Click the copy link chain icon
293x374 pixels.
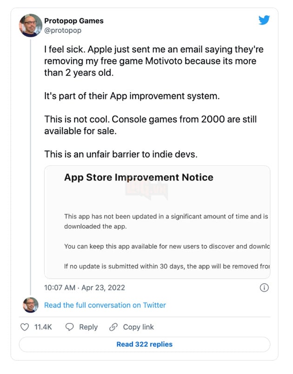pyautogui.click(x=113, y=327)
